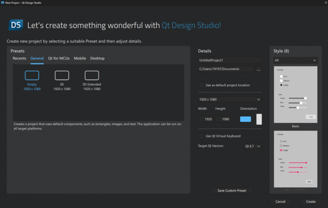
Task: Open the 1920 x 1080 resolution dropdown
Action: pyautogui.click(x=230, y=99)
